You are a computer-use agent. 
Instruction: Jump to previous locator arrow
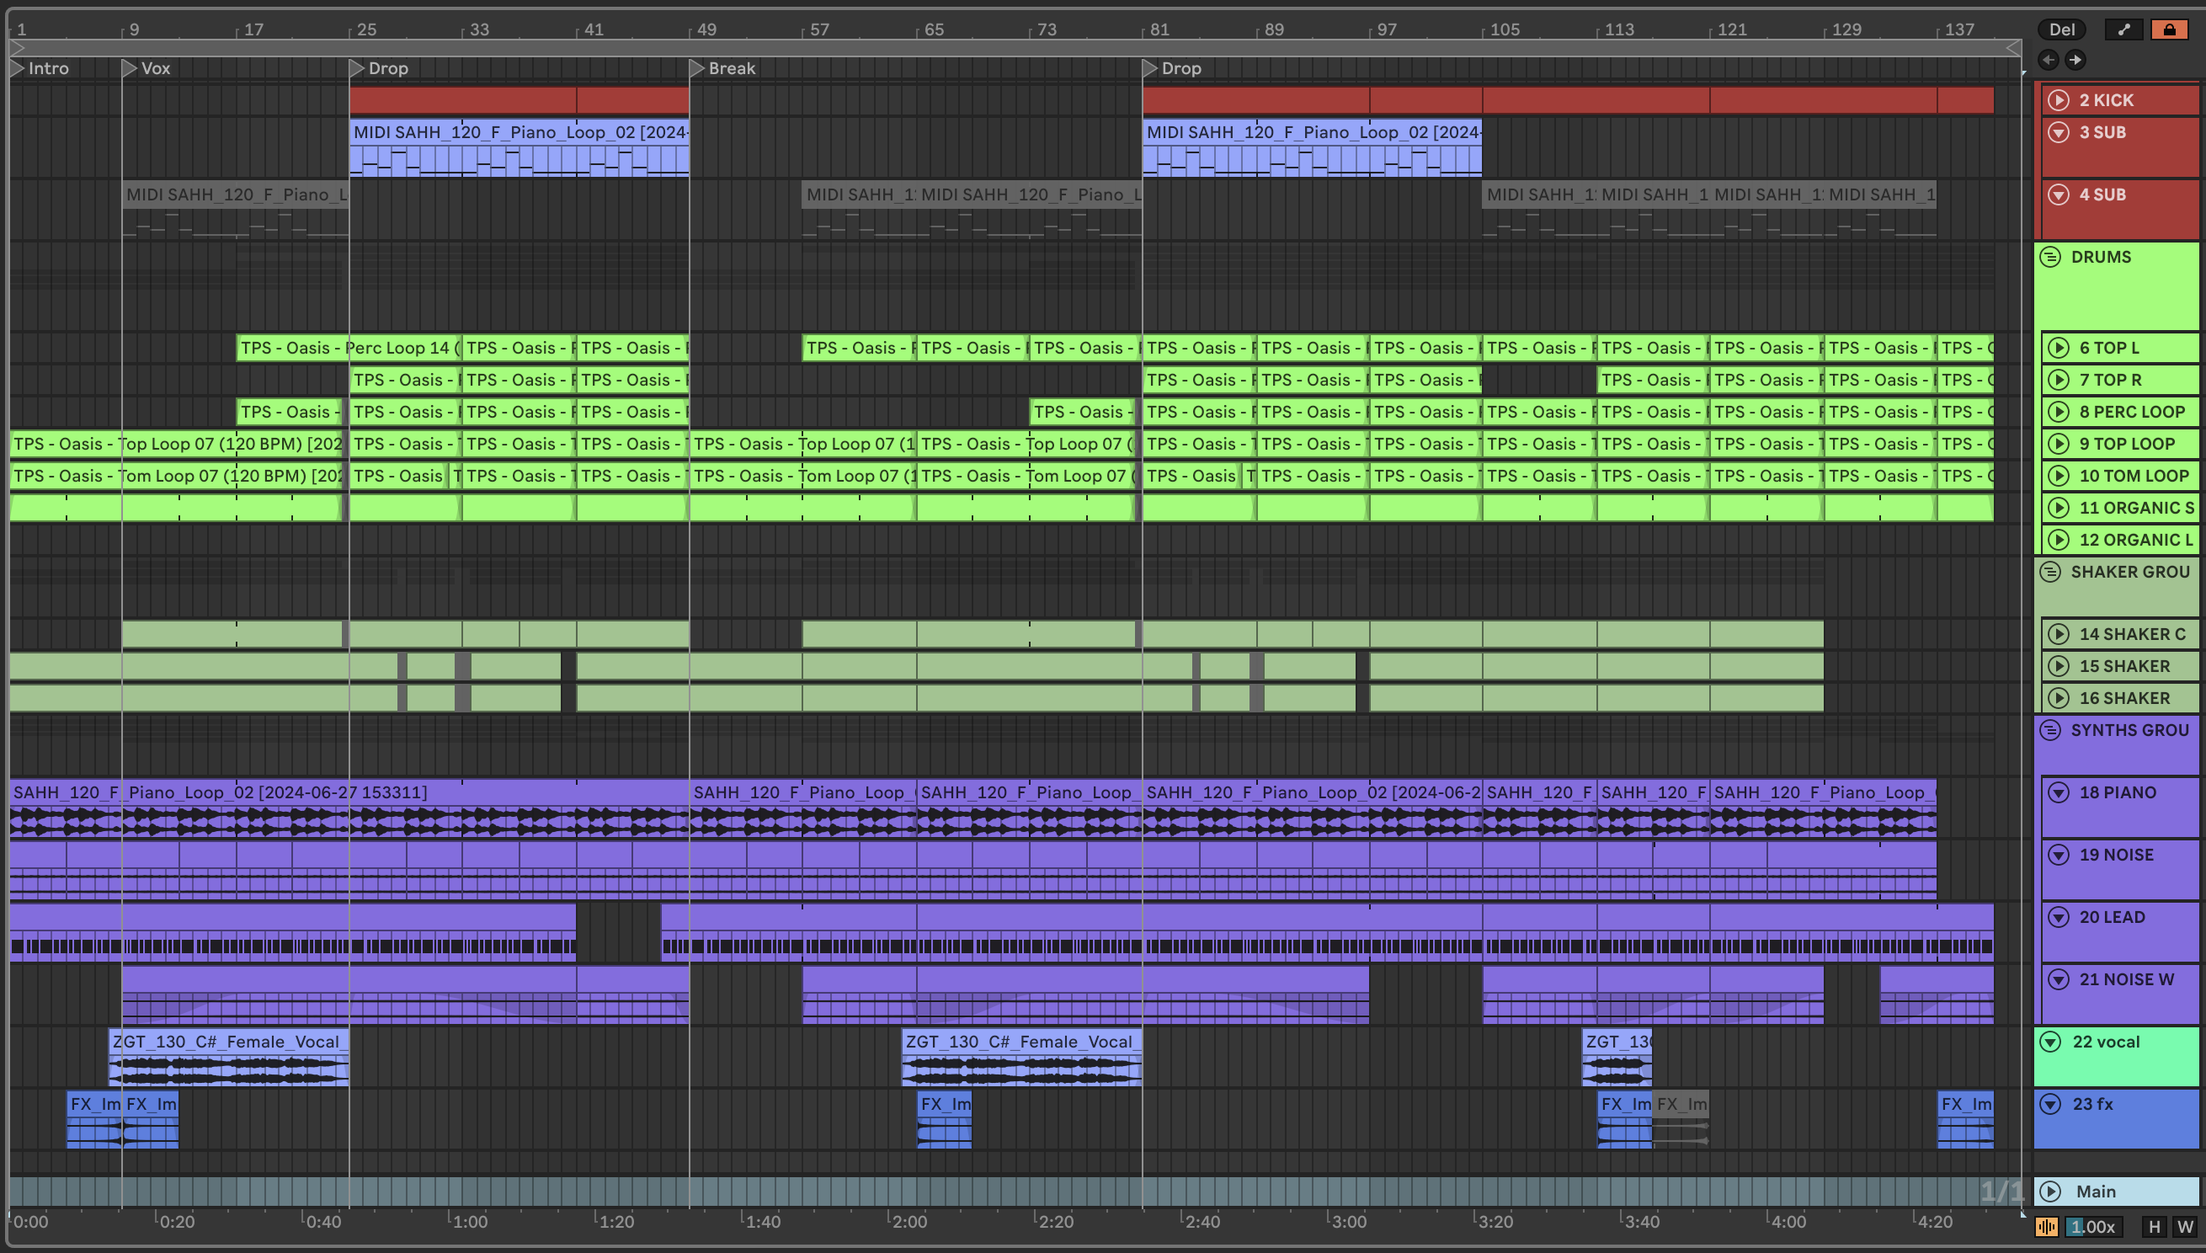pyautogui.click(x=2048, y=60)
